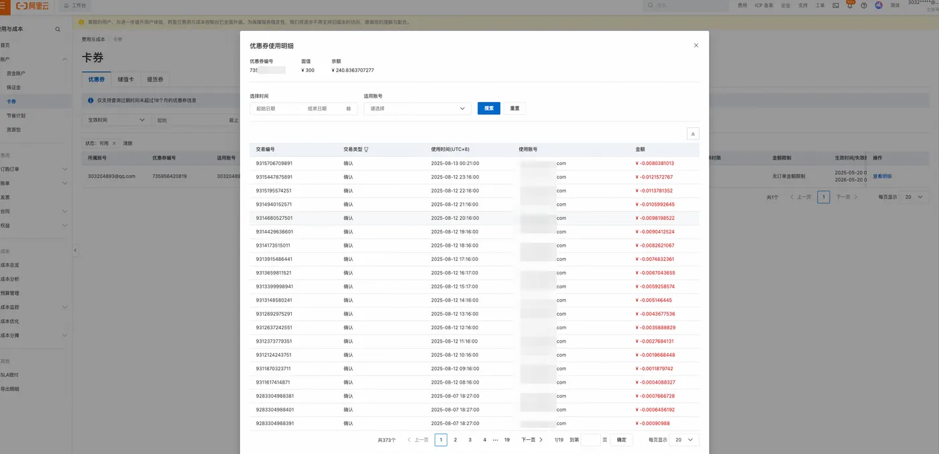Open 节省计划 in the sidebar
This screenshot has width=939, height=454.
click(16, 115)
